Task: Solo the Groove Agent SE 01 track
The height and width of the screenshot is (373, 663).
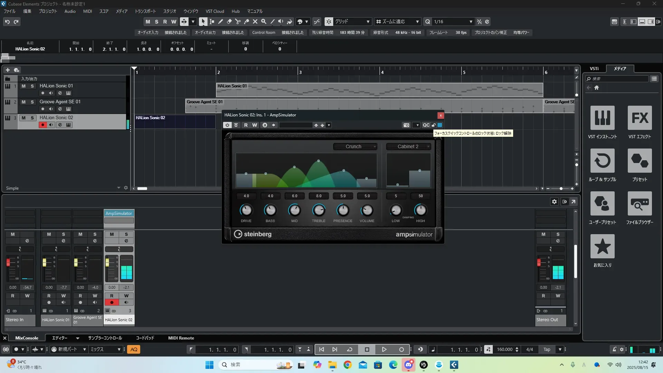Action: click(x=32, y=102)
